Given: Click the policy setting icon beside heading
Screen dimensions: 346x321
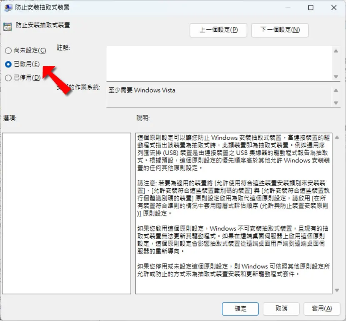Looking at the screenshot, I should (x=8, y=27).
